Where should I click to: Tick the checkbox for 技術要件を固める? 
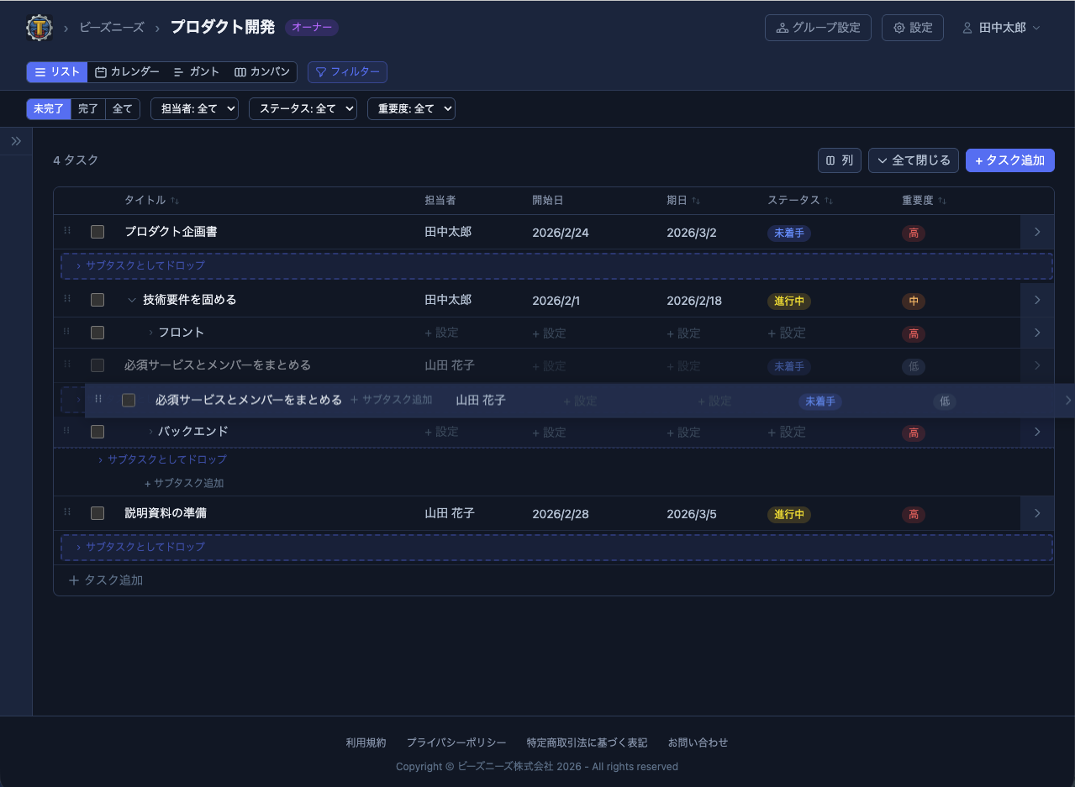point(97,300)
